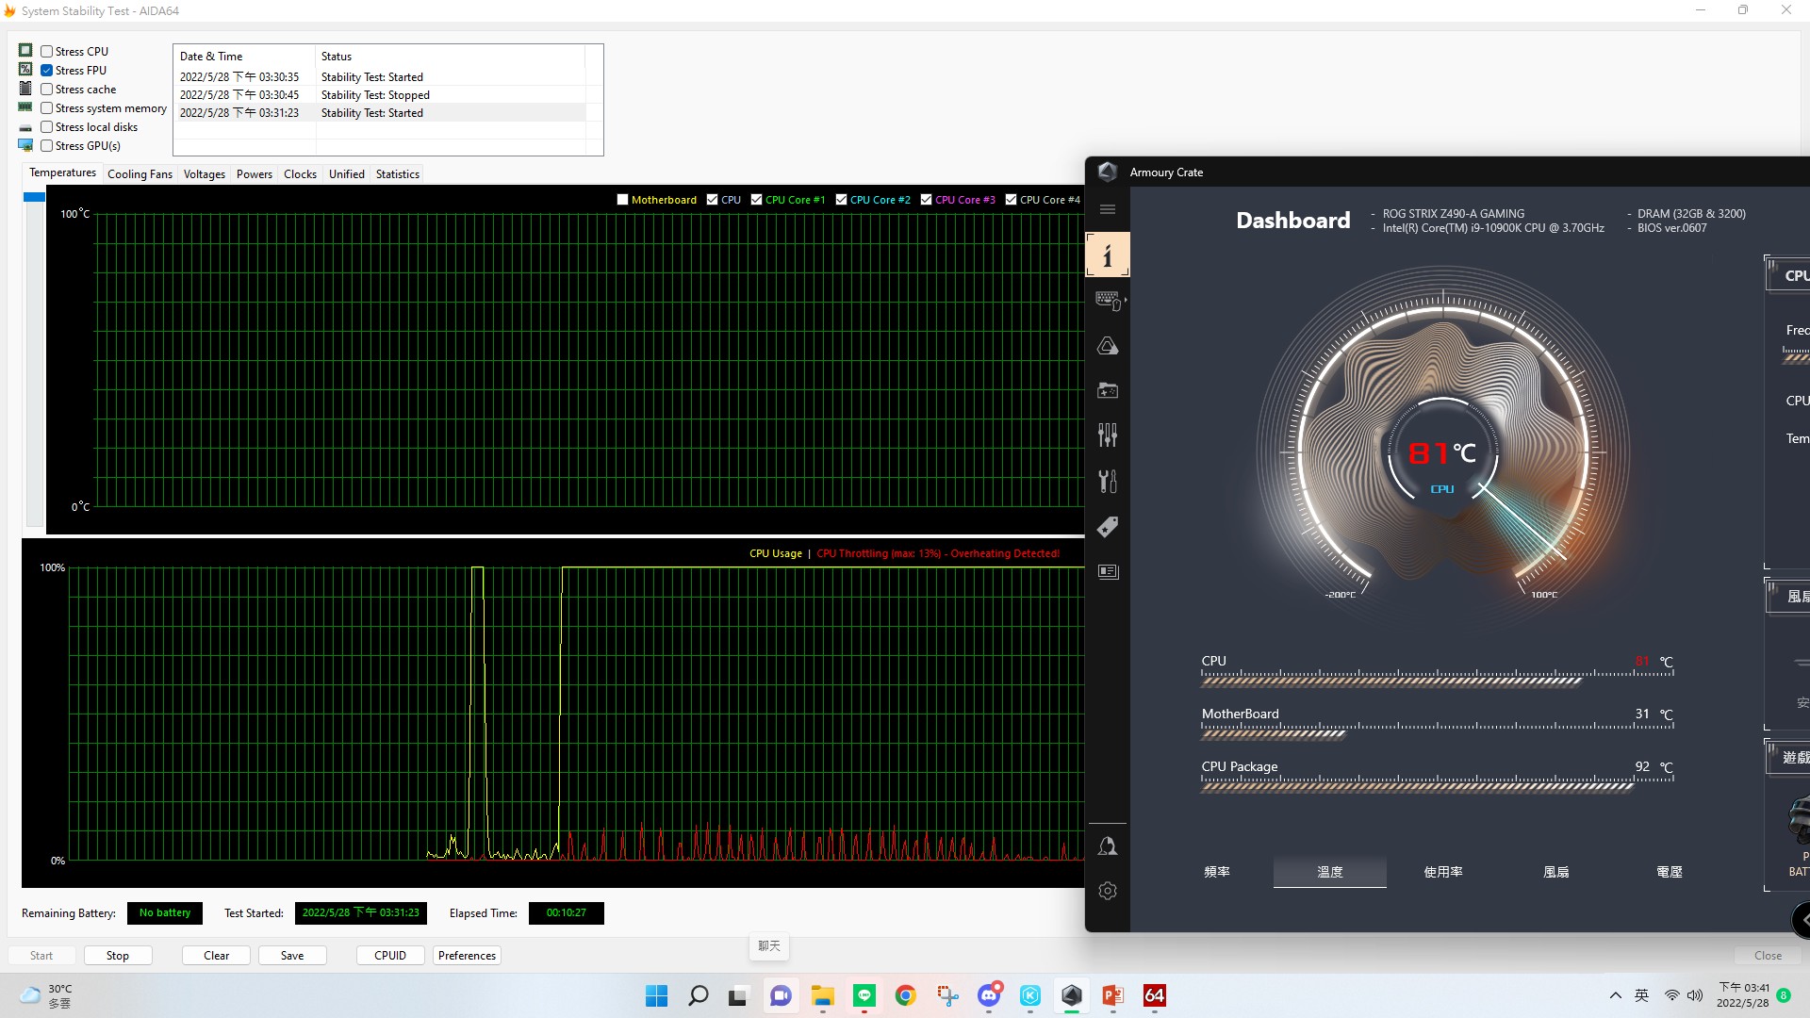Viewport: 1810px width, 1018px height.
Task: Switch to the Statistics tab
Action: coord(397,174)
